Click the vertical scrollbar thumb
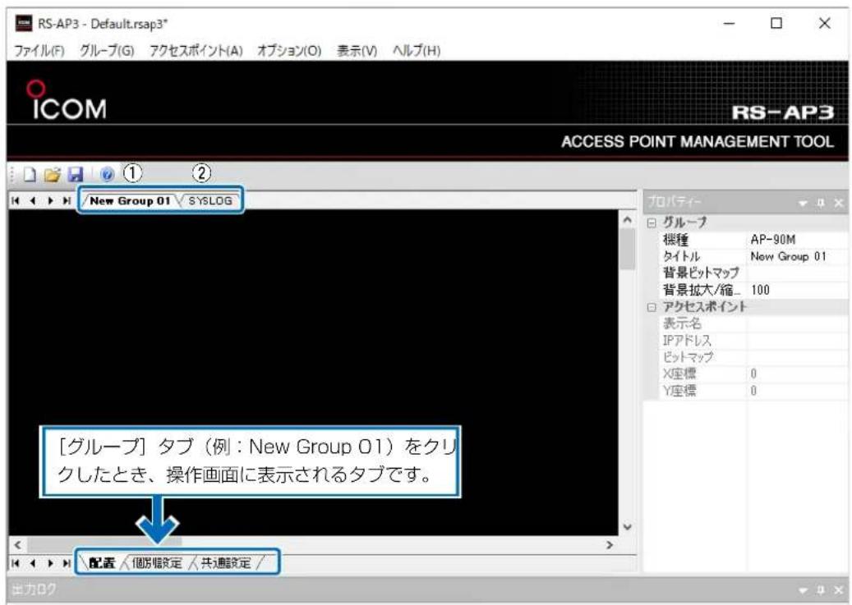Screen dimensions: 852x605 pos(627,249)
